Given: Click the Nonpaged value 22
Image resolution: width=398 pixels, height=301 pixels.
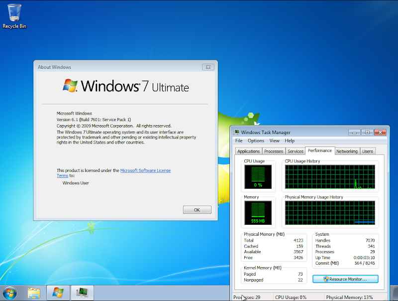Looking at the screenshot, I should [x=300, y=280].
